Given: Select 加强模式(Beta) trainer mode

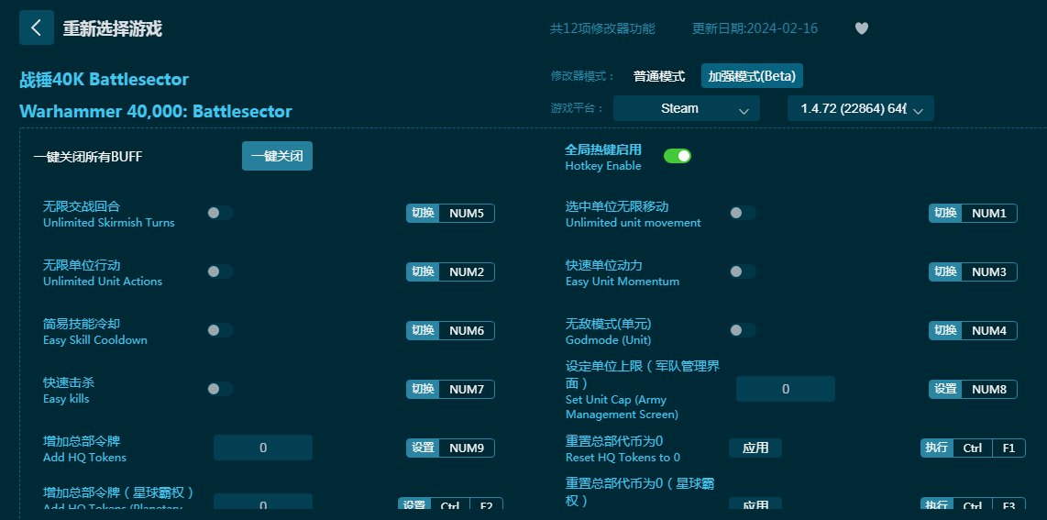Looking at the screenshot, I should pos(752,76).
